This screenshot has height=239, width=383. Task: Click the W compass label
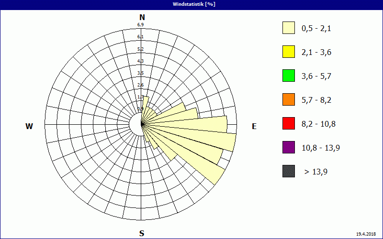pos(29,126)
